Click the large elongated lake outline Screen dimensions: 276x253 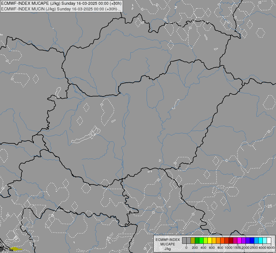(86, 135)
